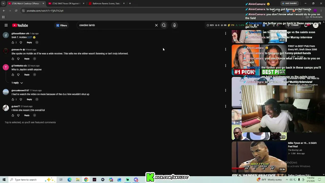Like the @Amara-Fe comment

click(x=13, y=59)
